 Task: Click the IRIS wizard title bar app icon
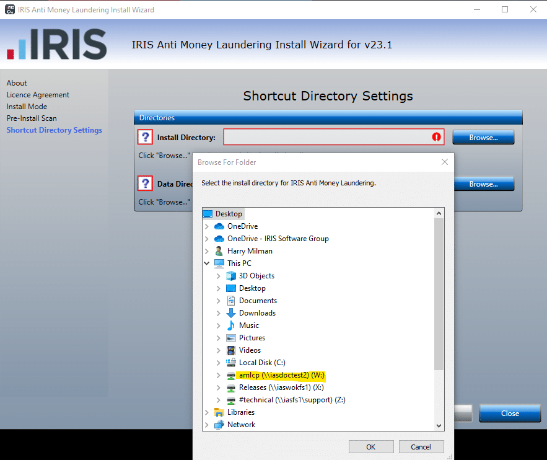10,9
